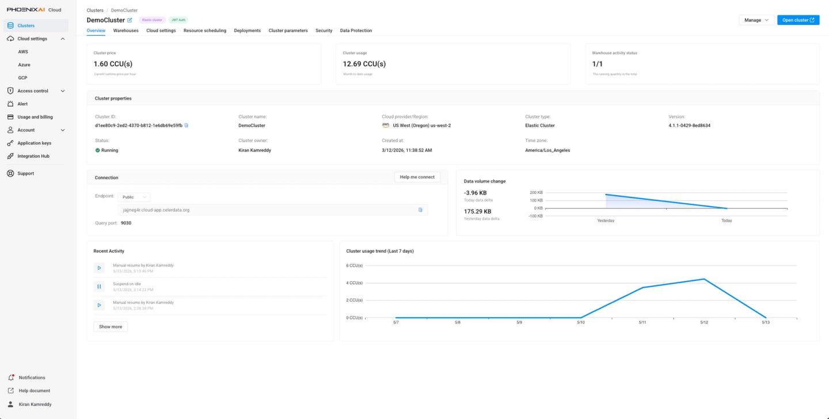The image size is (829, 419).
Task: Copy the Cluster ID with the copy icon
Action: (186, 125)
